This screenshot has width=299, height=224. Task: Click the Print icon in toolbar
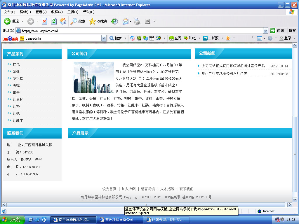click(x=137, y=21)
